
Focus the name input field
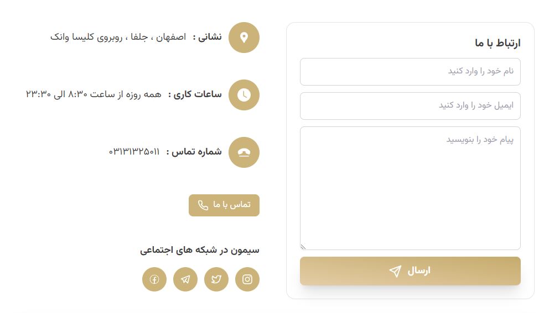pyautogui.click(x=410, y=72)
